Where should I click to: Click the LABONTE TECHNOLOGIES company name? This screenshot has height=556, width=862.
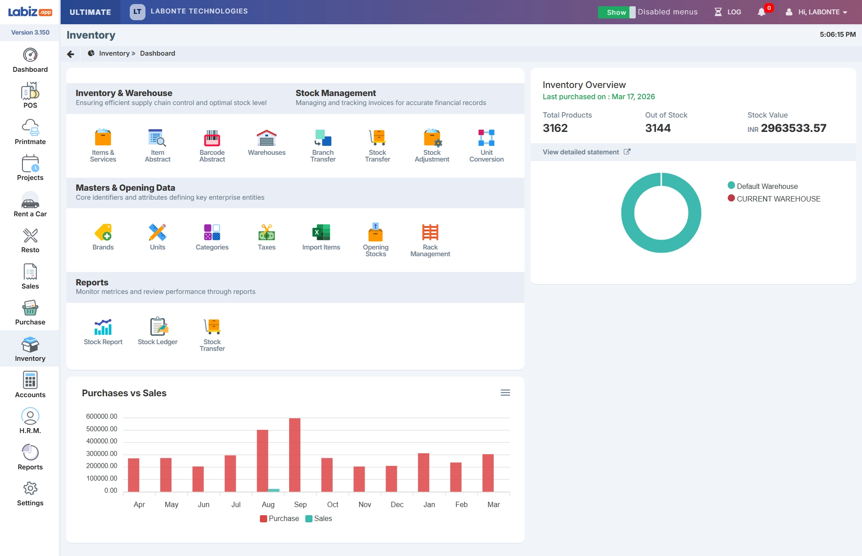click(x=199, y=11)
